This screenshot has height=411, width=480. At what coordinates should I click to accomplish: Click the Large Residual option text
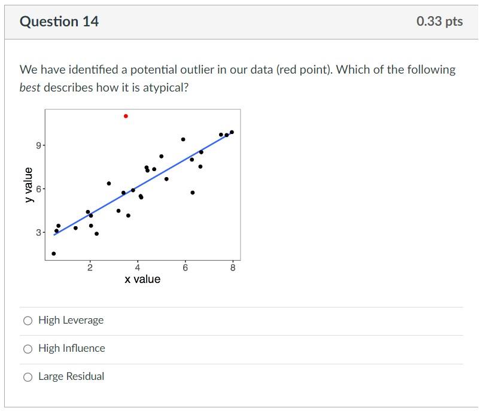pos(71,376)
